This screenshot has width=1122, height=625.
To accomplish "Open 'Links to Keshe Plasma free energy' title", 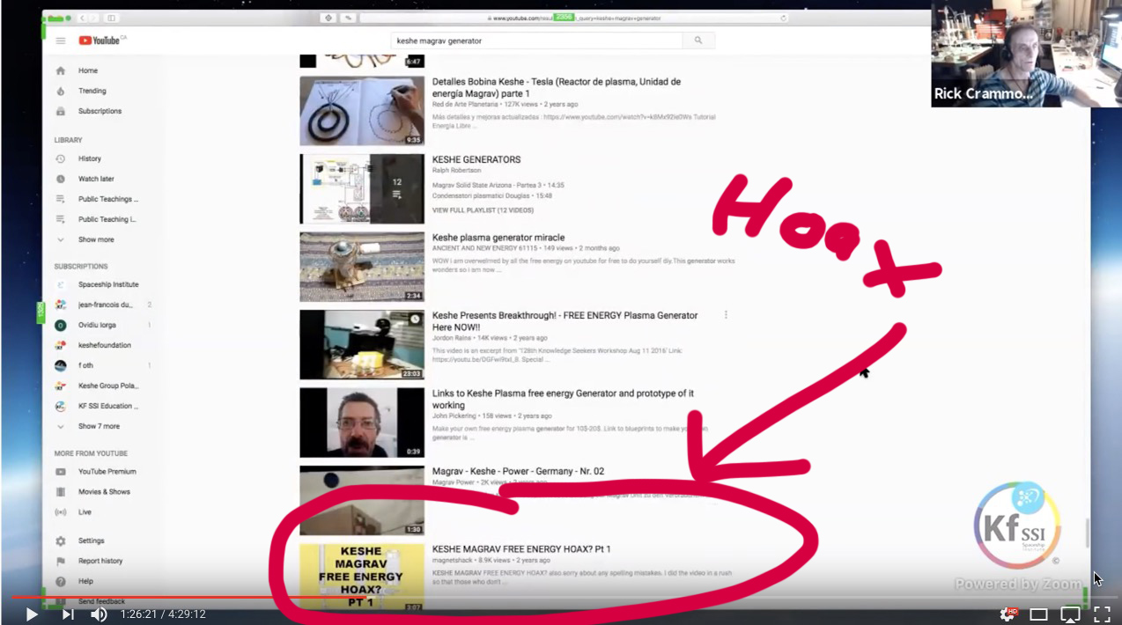I will pyautogui.click(x=563, y=399).
